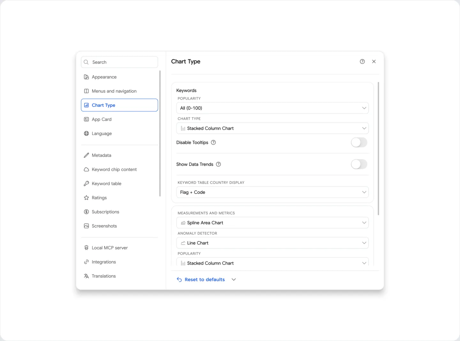Click the main panel's vertical scrollbar
The image size is (460, 341).
point(379,149)
